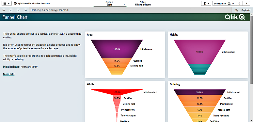Viewport: 253px width, 122px height.
Task: Click the Ordering chart title
Action: [175, 84]
